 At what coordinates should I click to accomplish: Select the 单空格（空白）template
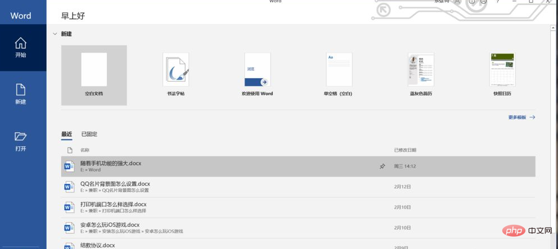click(339, 75)
